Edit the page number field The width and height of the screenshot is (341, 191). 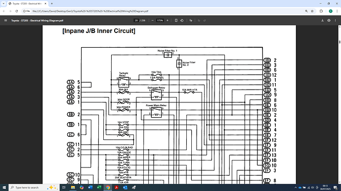136,20
